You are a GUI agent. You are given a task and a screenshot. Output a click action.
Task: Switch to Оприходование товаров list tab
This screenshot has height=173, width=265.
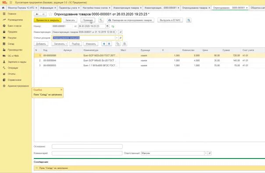(x=195, y=8)
